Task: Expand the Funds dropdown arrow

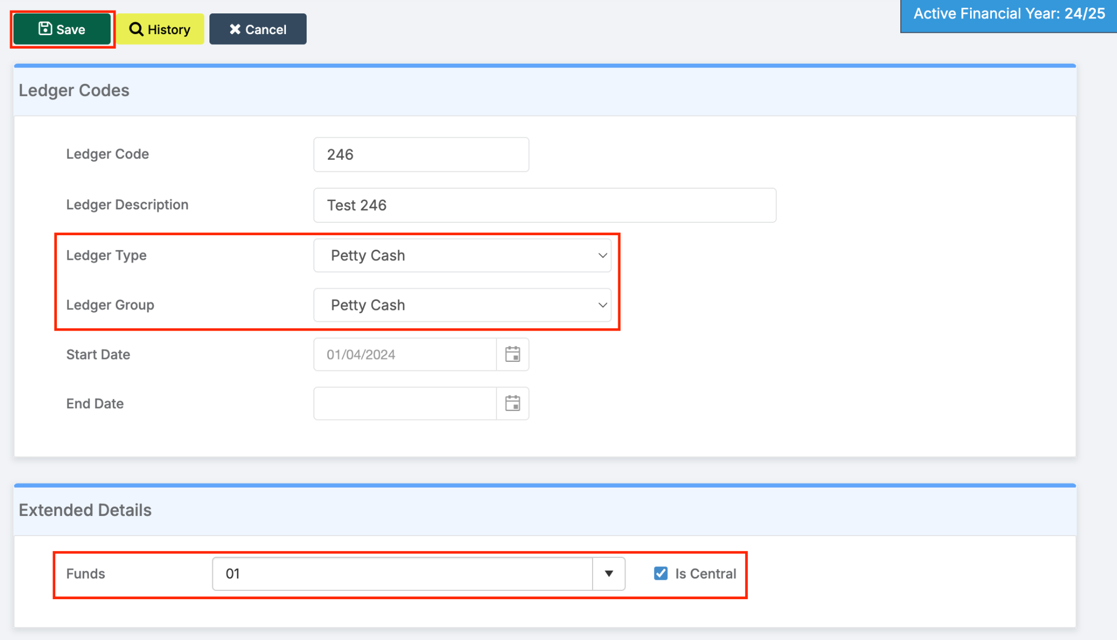Action: click(x=609, y=574)
